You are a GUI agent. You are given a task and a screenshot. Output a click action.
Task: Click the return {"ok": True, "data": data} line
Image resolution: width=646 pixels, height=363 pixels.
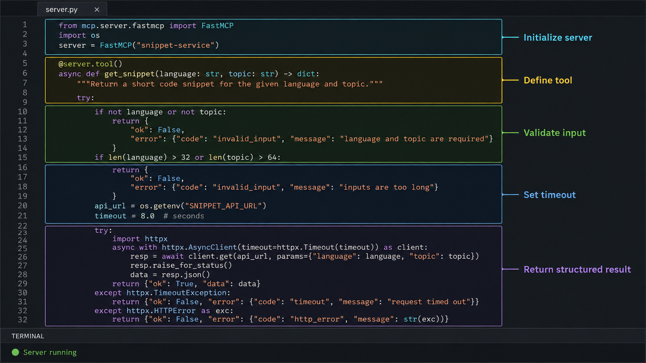pyautogui.click(x=187, y=284)
